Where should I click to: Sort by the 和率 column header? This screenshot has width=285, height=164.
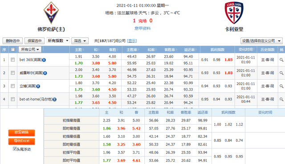tap(152, 50)
